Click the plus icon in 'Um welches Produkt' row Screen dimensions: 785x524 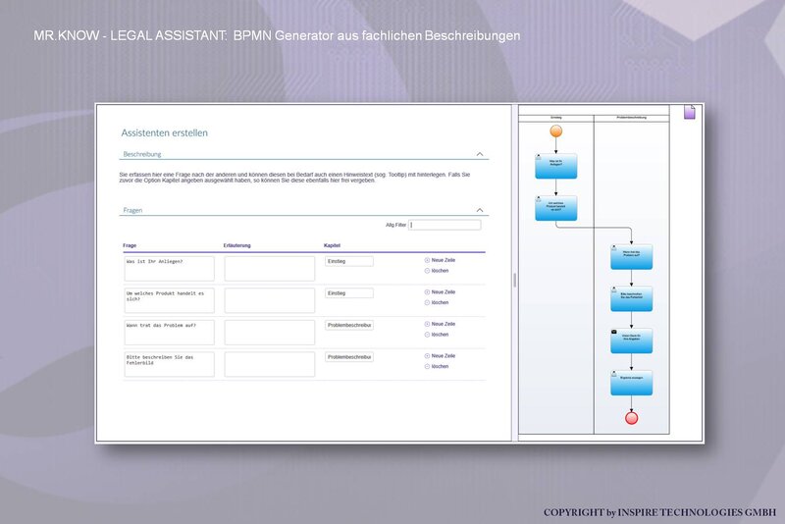(427, 292)
